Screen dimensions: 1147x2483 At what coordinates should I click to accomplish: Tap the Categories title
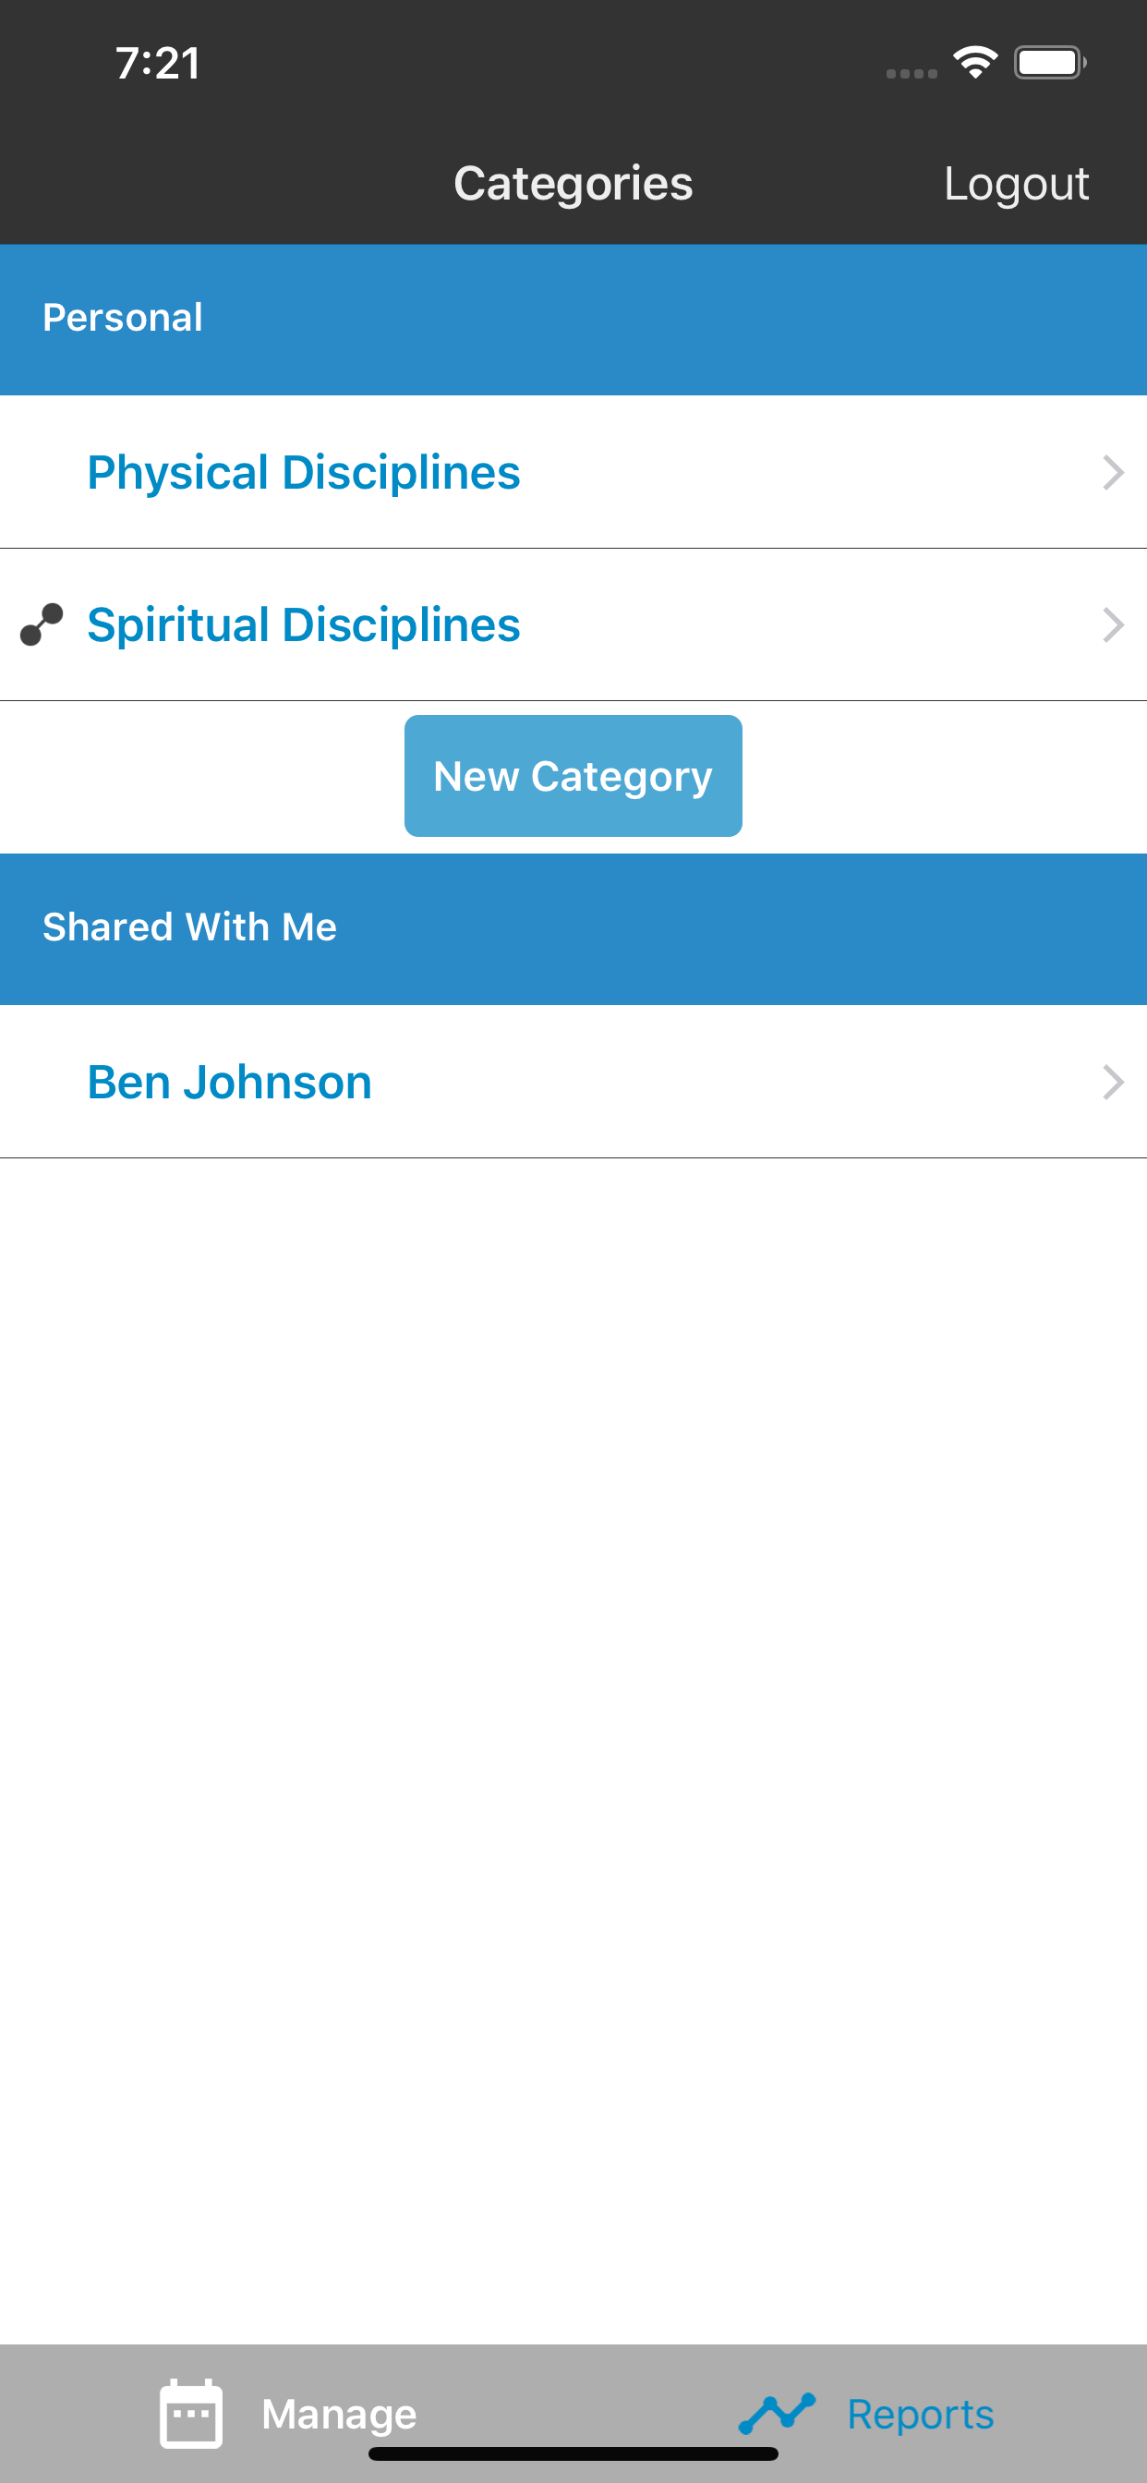(x=573, y=183)
